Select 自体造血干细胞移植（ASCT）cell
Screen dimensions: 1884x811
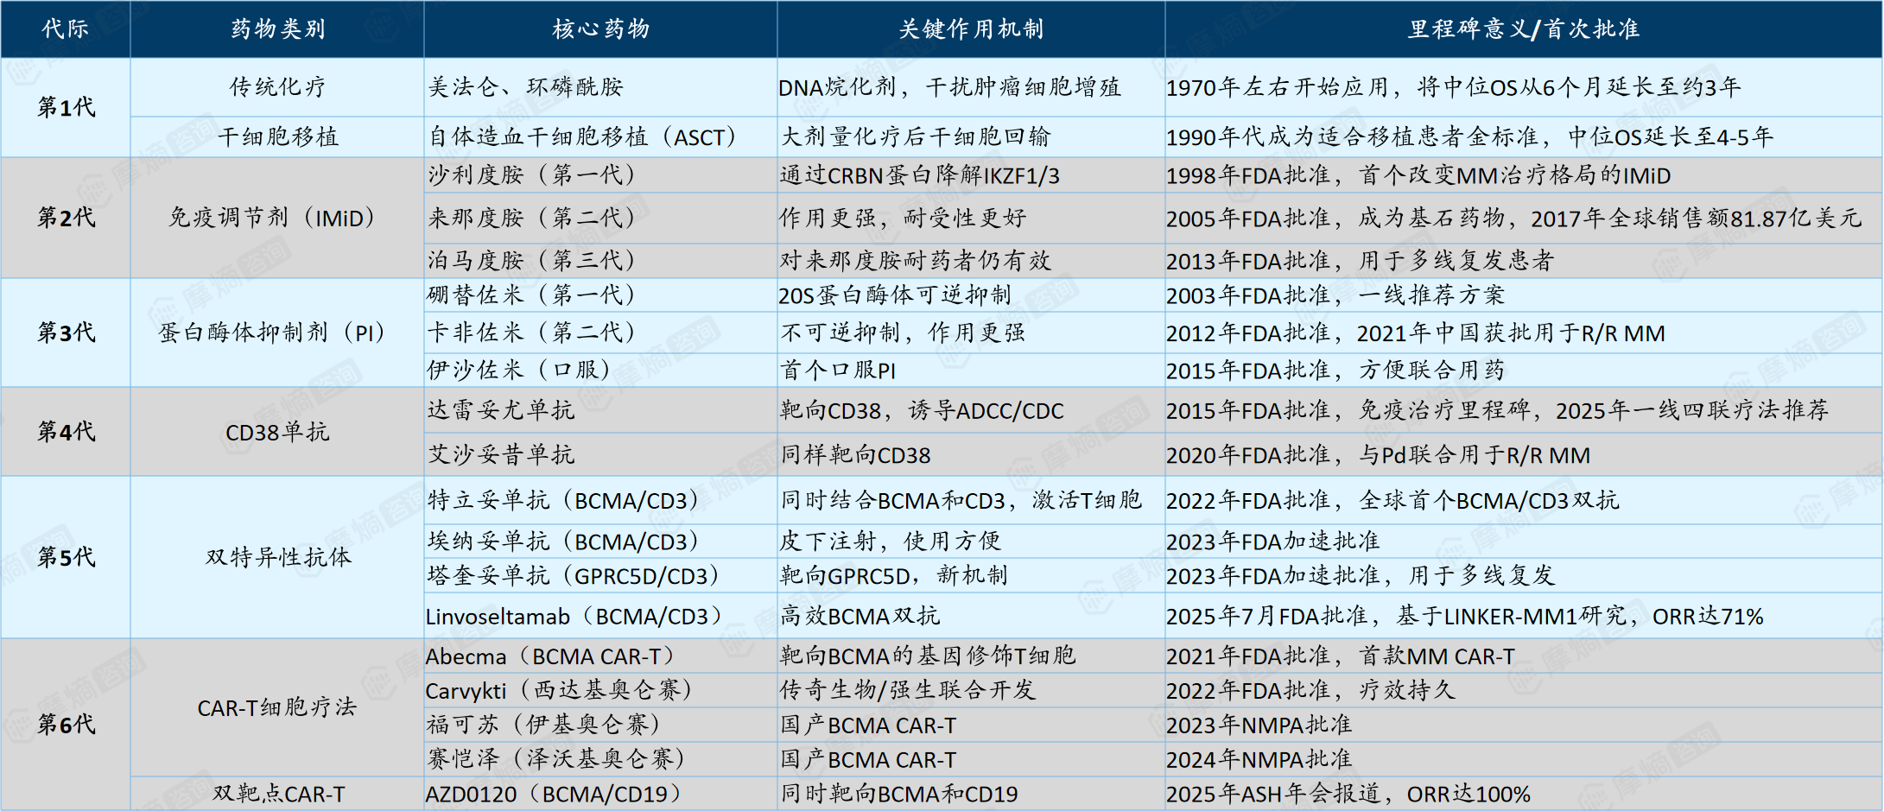[600, 136]
